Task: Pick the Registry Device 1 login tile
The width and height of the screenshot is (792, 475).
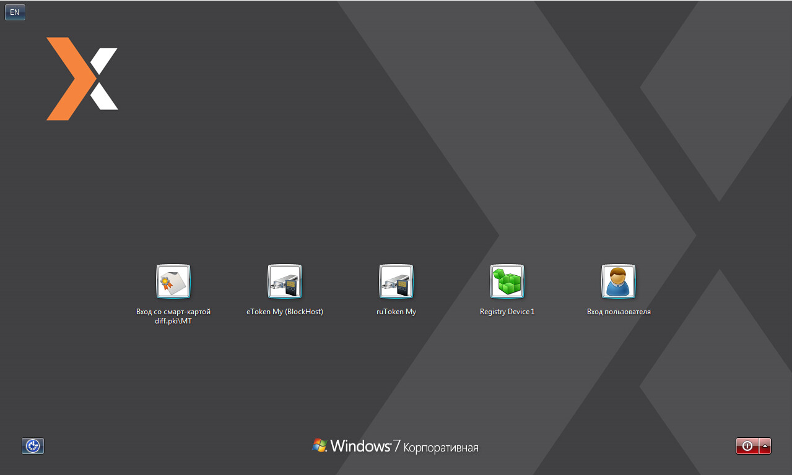Action: [507, 281]
